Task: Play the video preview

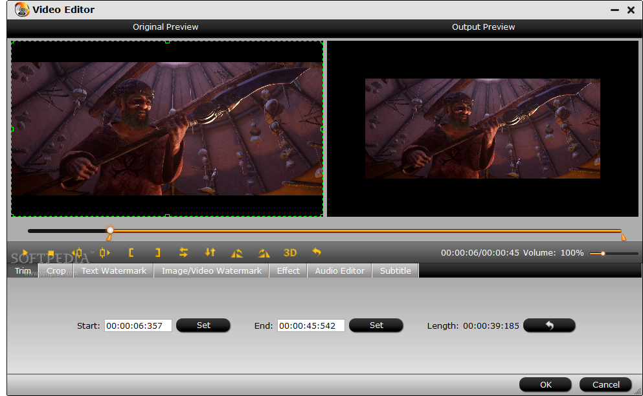Action: 25,253
